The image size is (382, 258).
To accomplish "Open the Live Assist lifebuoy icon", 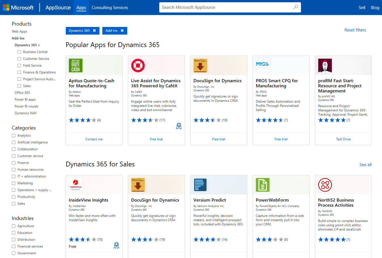I will [x=138, y=65].
